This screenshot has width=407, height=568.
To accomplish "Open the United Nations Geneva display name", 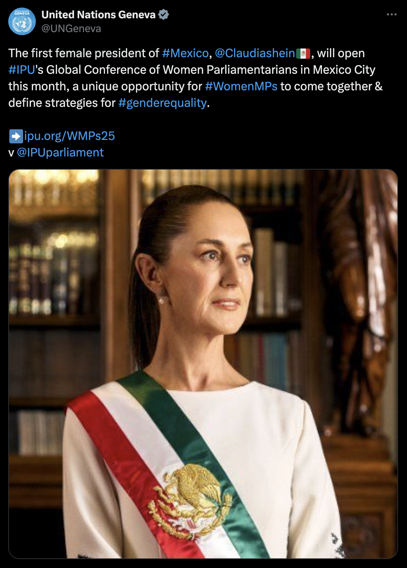I will 98,14.
